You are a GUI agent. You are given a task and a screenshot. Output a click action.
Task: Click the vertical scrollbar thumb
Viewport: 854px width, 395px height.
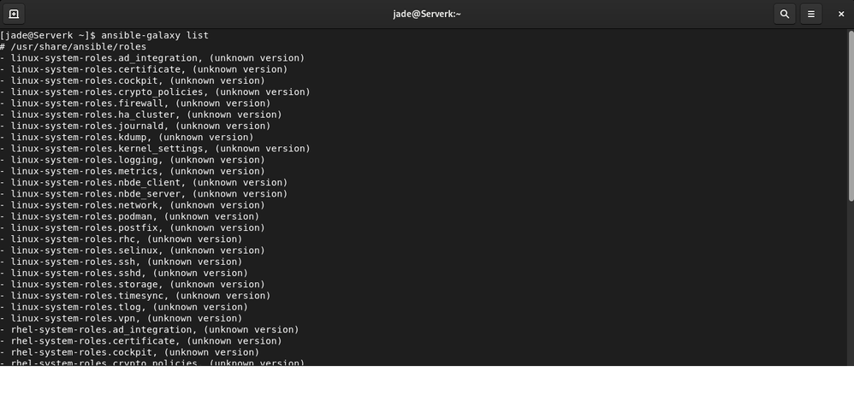pos(850,116)
